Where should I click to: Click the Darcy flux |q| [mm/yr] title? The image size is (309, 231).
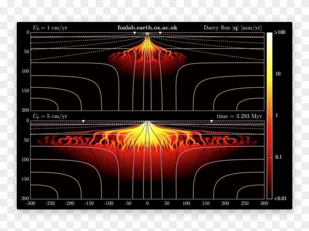tap(232, 27)
